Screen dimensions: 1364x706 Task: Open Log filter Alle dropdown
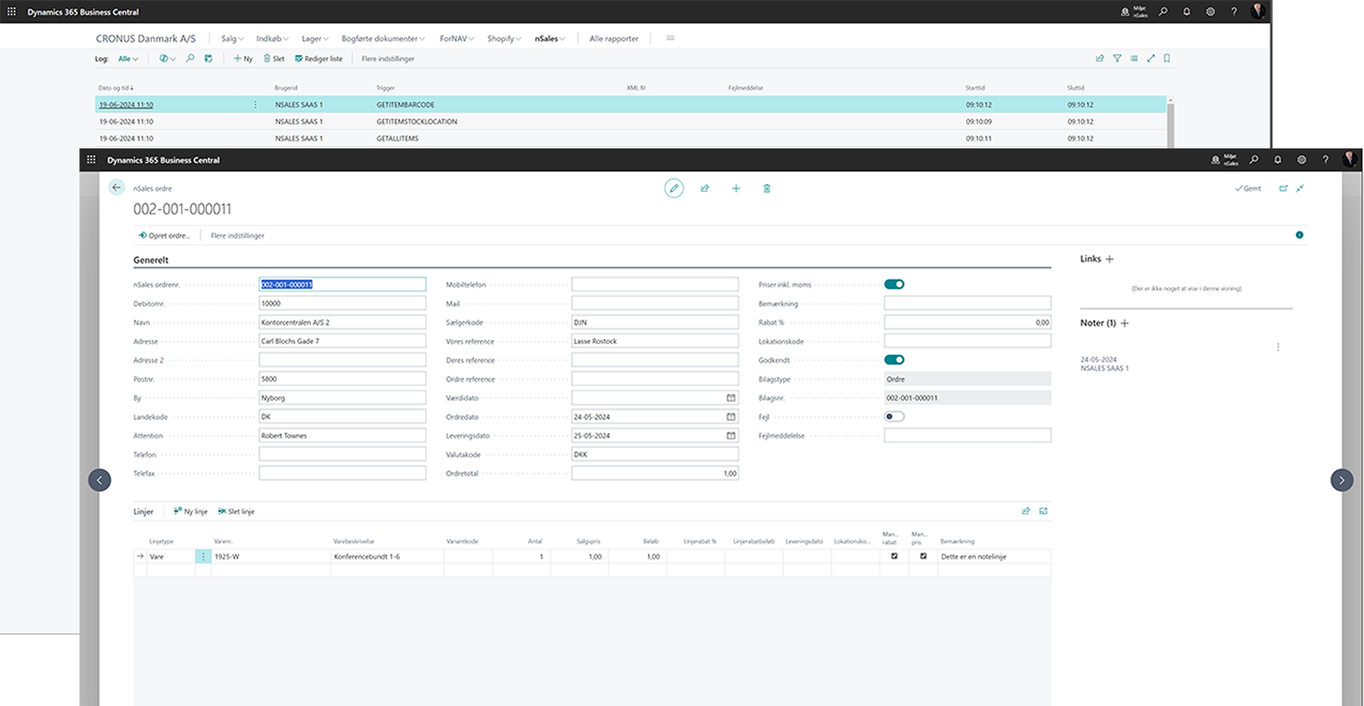click(x=128, y=58)
